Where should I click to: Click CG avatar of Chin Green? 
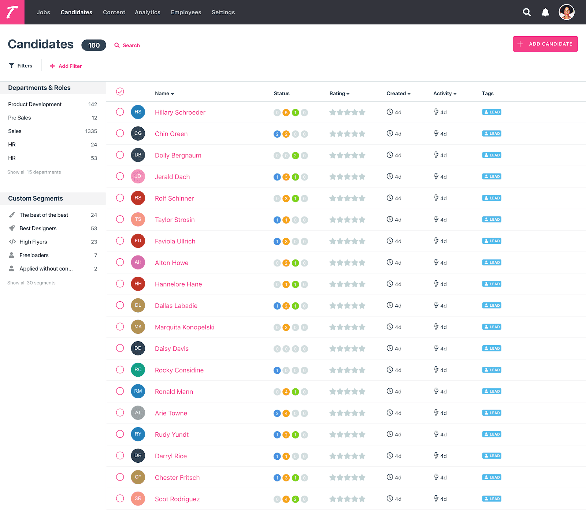pos(138,134)
